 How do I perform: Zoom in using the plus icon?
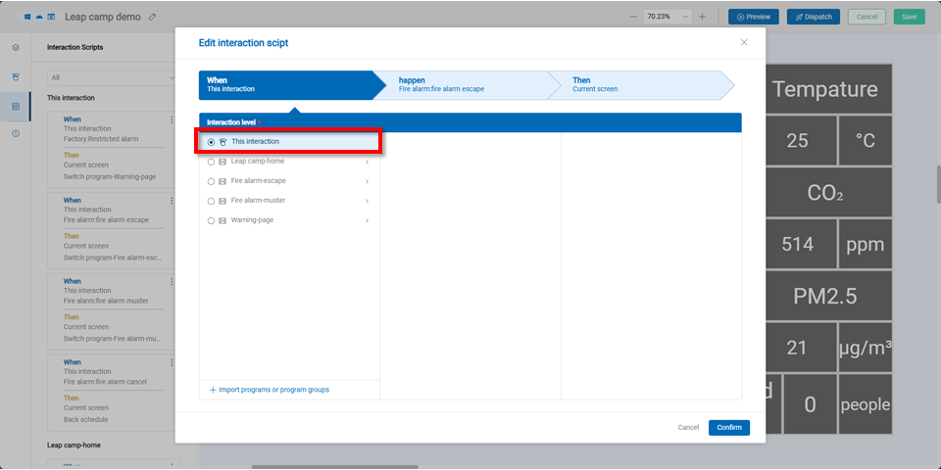click(x=702, y=17)
